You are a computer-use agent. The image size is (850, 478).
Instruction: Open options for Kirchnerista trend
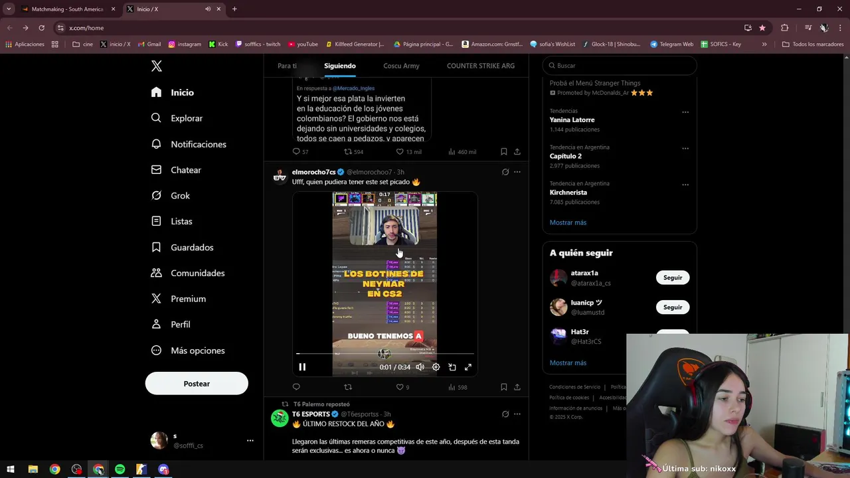pyautogui.click(x=685, y=185)
